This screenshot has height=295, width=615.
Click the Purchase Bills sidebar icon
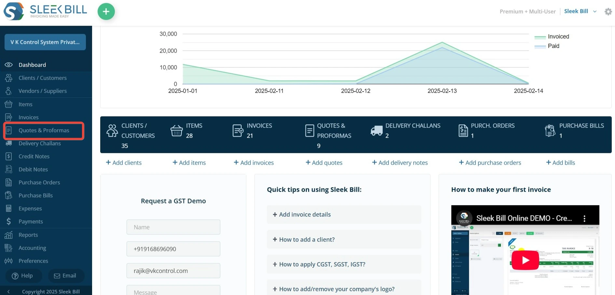[x=8, y=195]
